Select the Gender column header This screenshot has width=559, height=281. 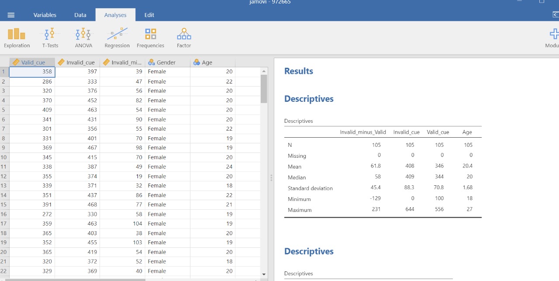coord(168,62)
